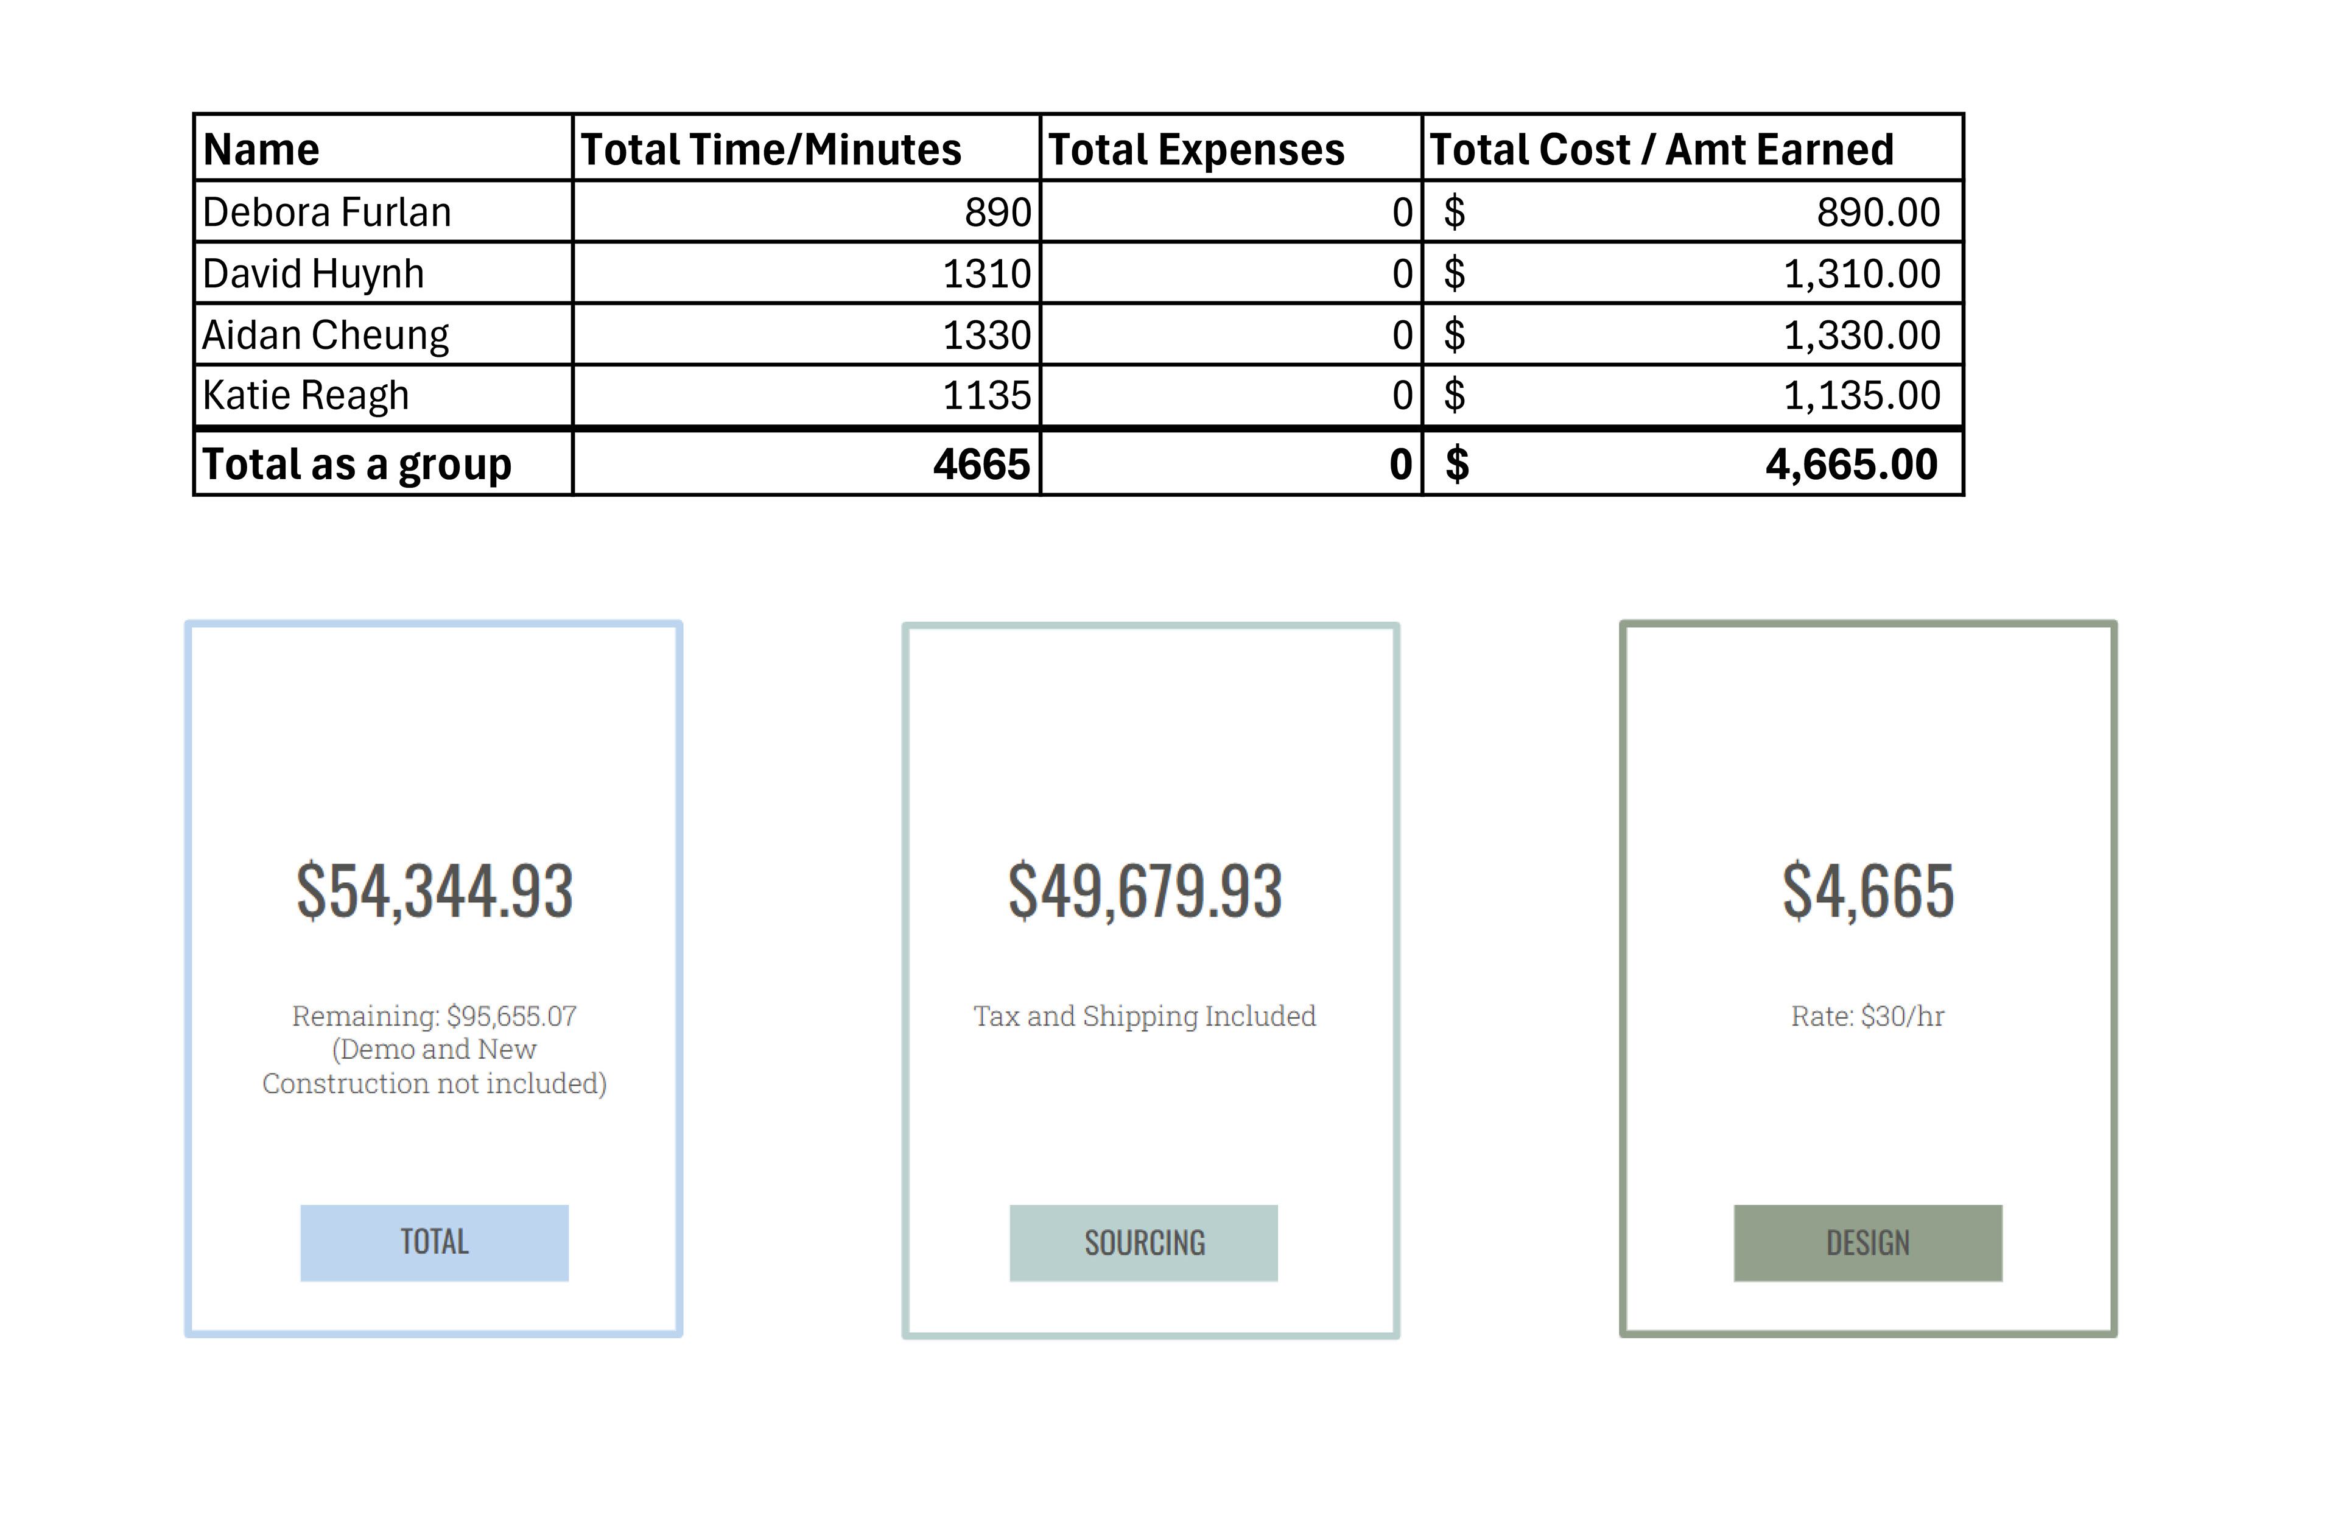
Task: Click the 1,310.00 amount earned cell
Action: [1693, 273]
